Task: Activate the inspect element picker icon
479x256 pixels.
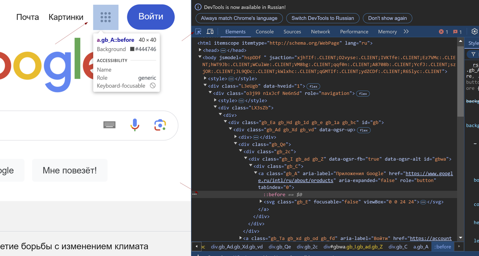Action: [x=198, y=31]
